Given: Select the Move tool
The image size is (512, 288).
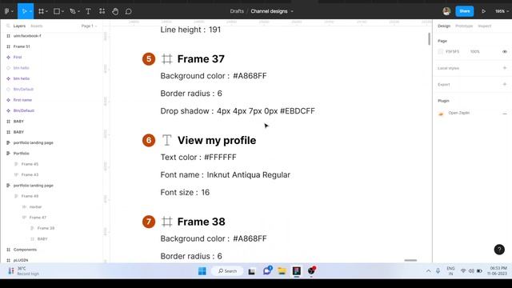Looking at the screenshot, I should pyautogui.click(x=24, y=11).
